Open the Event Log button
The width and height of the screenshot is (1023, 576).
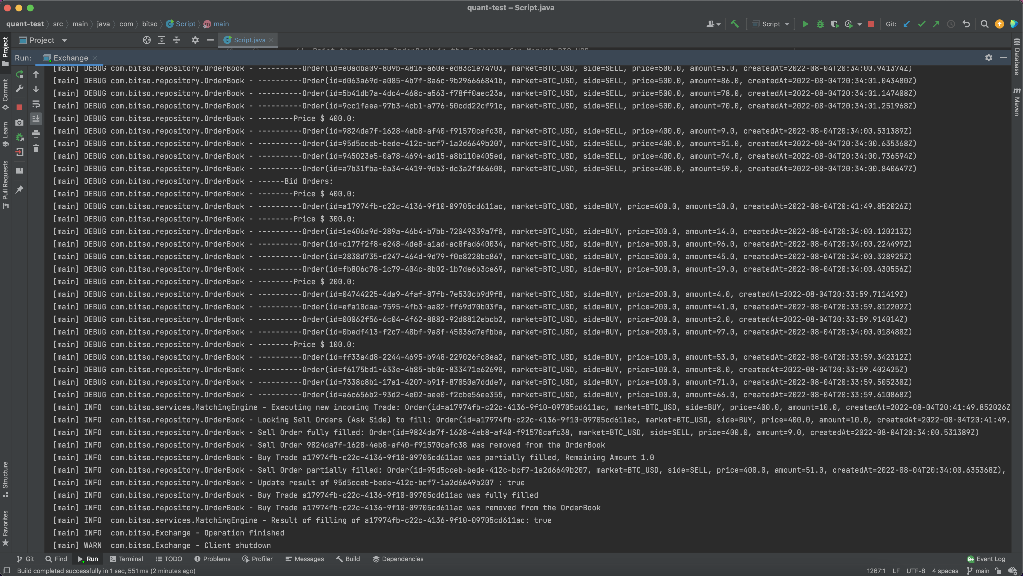986,559
